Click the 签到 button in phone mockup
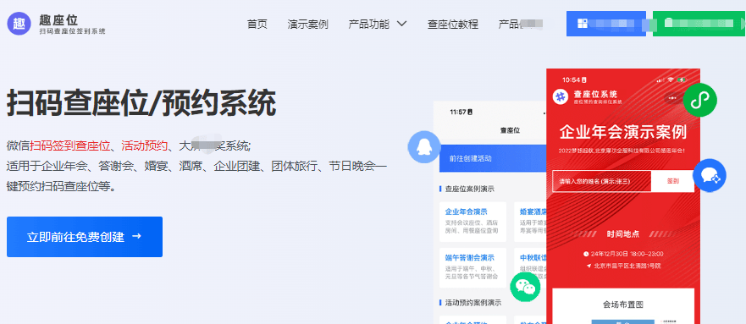This screenshot has width=746, height=324. [x=672, y=181]
